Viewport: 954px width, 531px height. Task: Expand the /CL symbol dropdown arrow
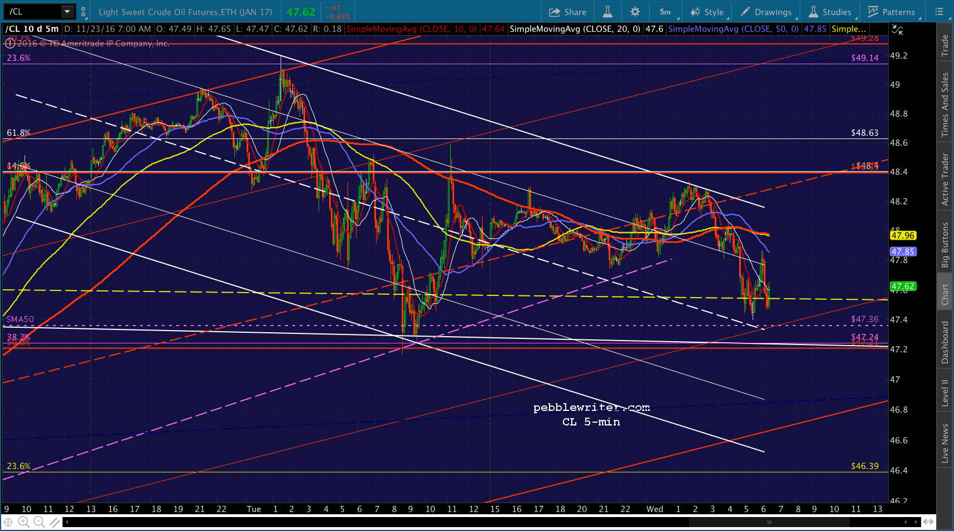pos(68,12)
